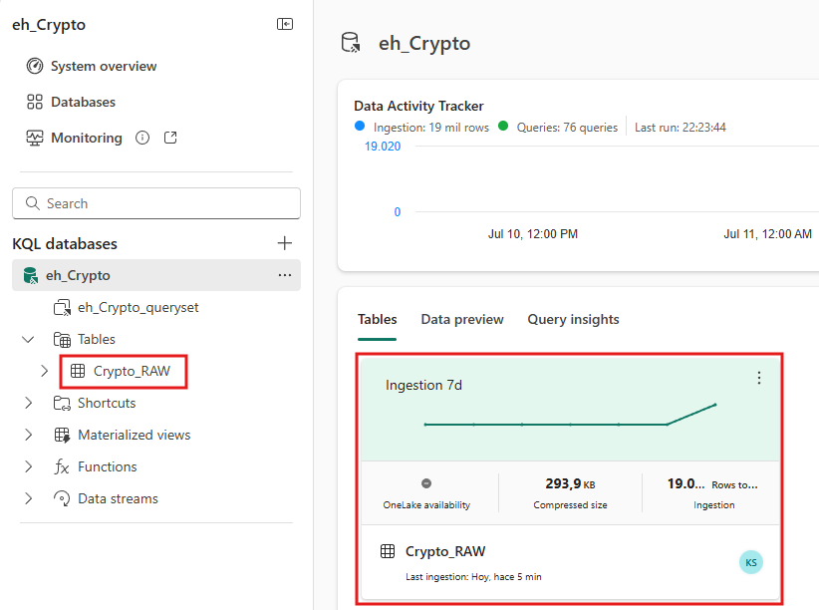The image size is (819, 610).
Task: Expand the Shortcuts node
Action: tap(29, 403)
